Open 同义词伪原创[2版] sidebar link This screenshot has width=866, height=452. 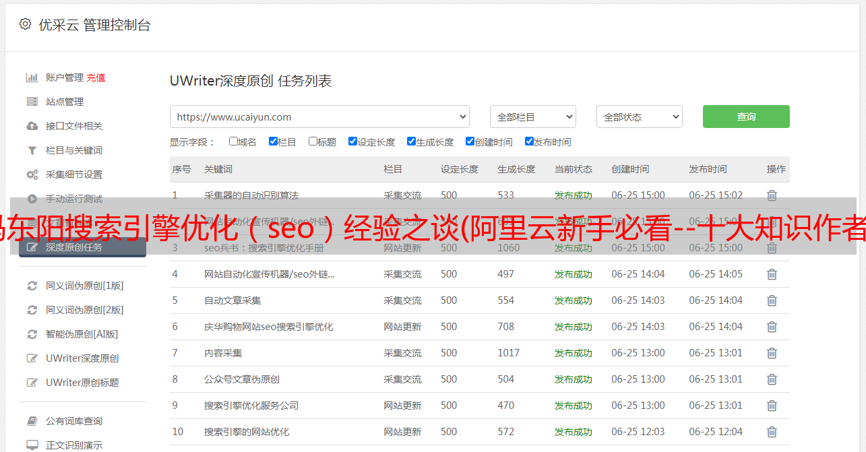pyautogui.click(x=85, y=310)
